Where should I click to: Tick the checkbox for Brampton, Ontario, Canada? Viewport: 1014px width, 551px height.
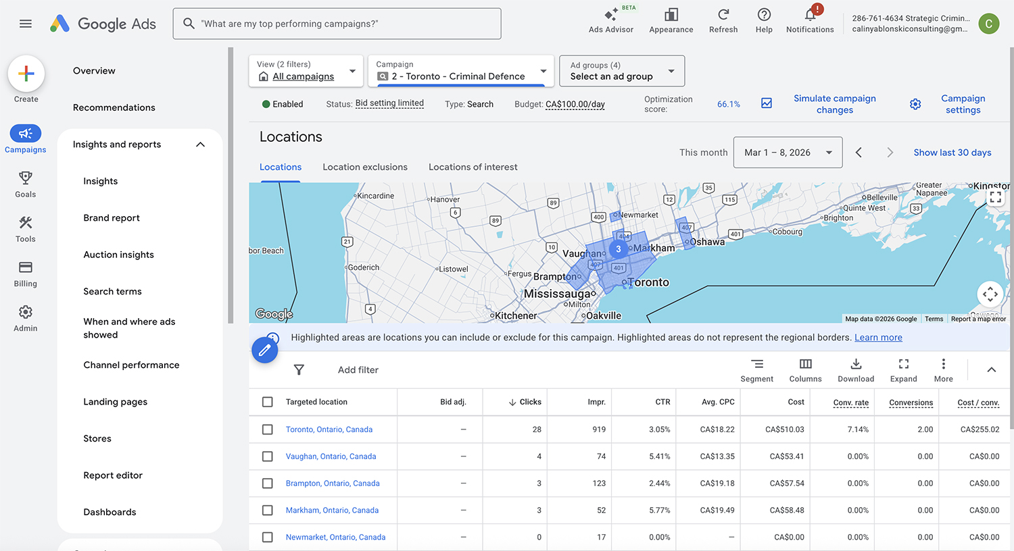point(268,483)
